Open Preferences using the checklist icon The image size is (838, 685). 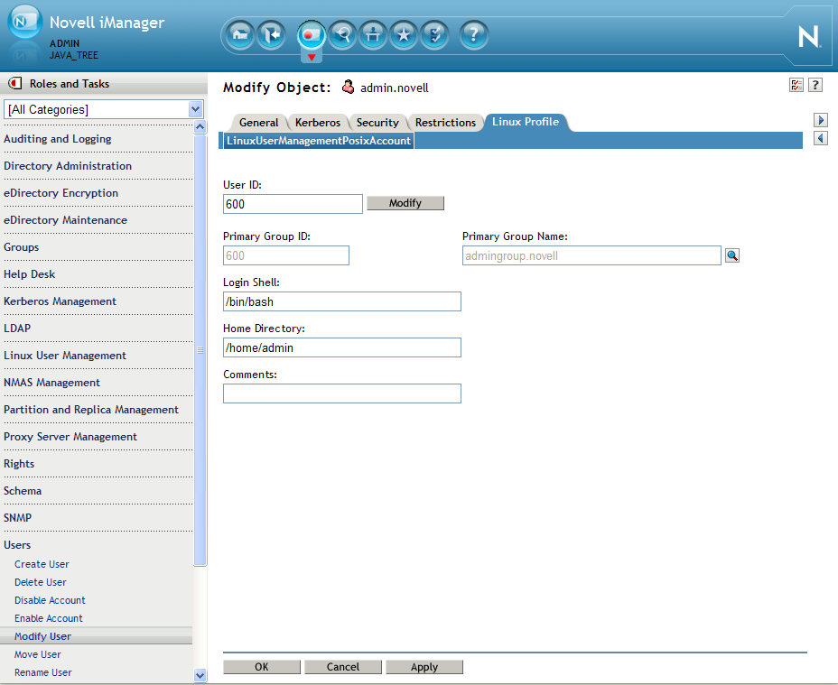click(433, 35)
